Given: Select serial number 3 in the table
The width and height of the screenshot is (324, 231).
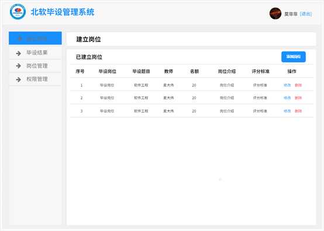Looking at the screenshot, I should pyautogui.click(x=81, y=111).
